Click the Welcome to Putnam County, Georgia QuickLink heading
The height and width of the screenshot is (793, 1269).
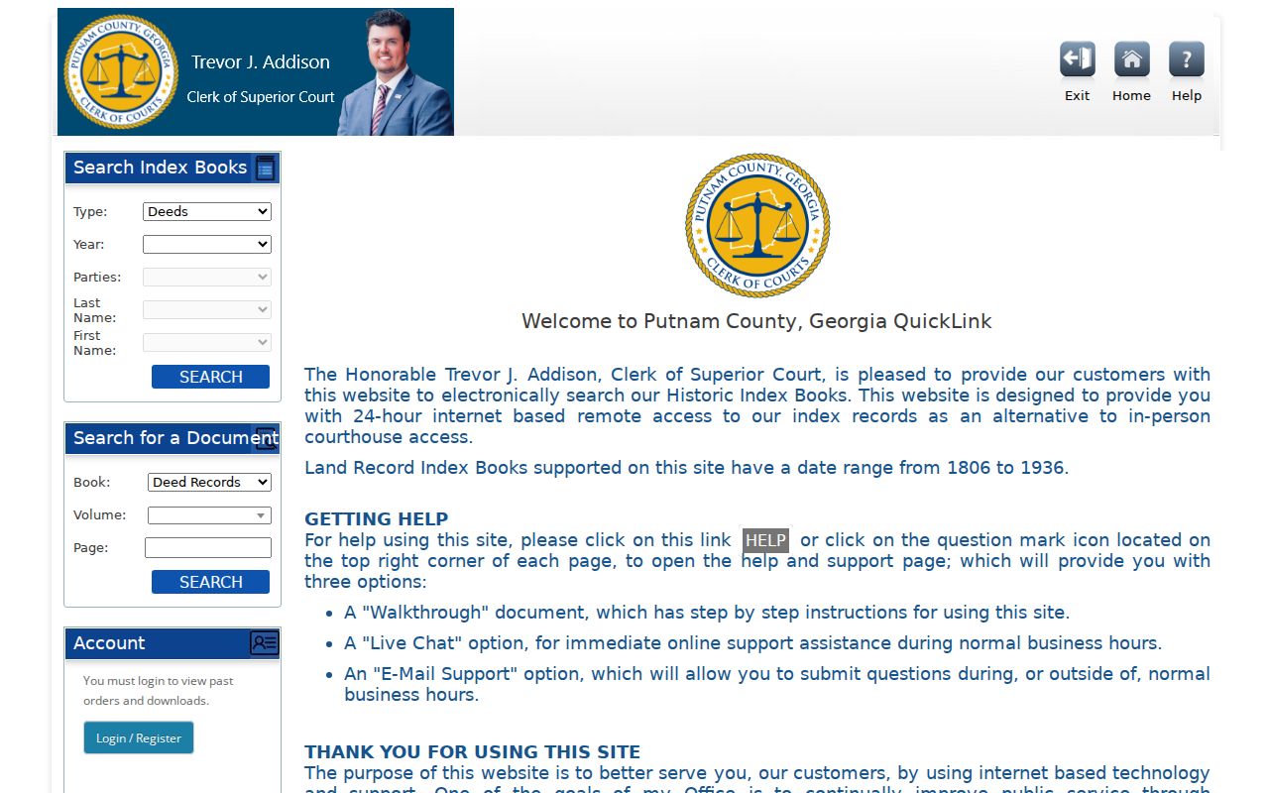756,321
